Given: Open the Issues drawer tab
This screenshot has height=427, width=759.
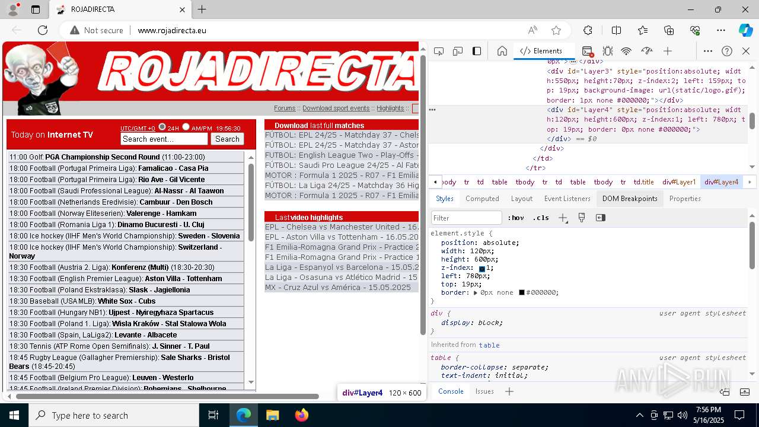Looking at the screenshot, I should click(x=484, y=391).
